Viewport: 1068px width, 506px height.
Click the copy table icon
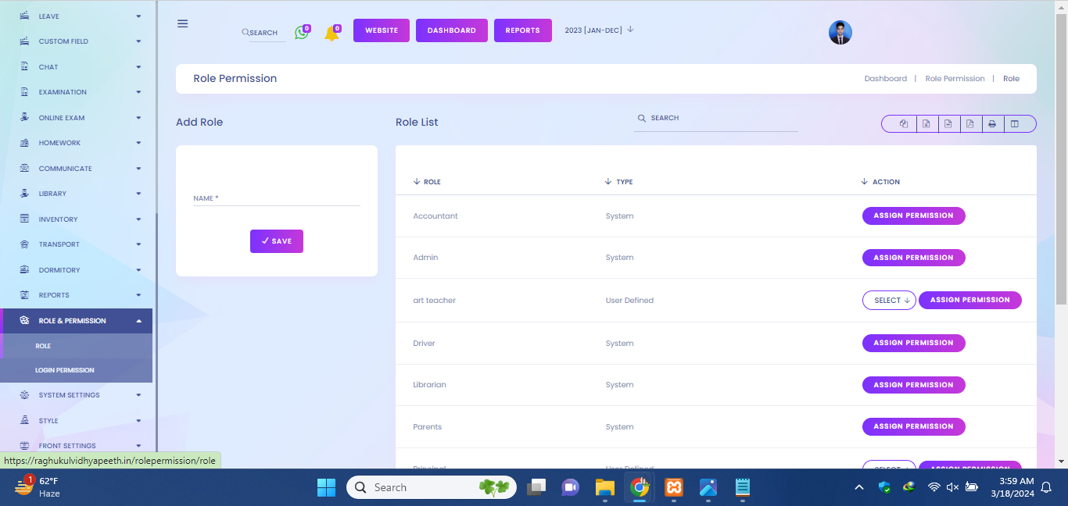904,124
